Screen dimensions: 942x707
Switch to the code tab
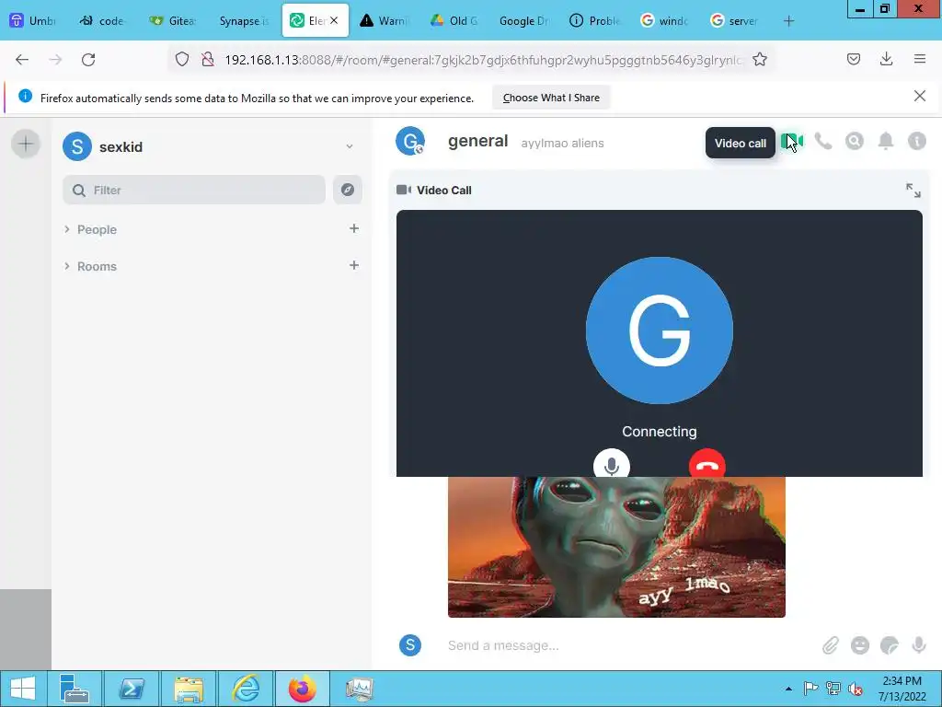(x=102, y=21)
